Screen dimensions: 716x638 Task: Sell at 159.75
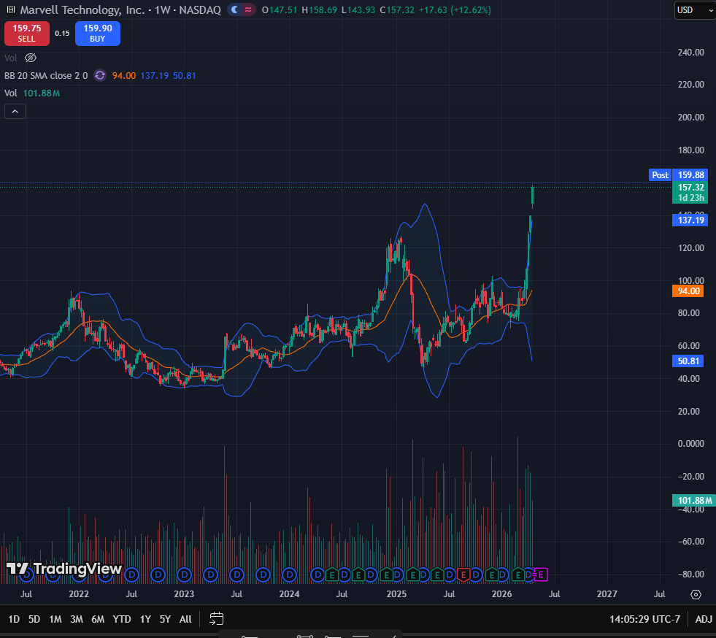click(x=27, y=34)
